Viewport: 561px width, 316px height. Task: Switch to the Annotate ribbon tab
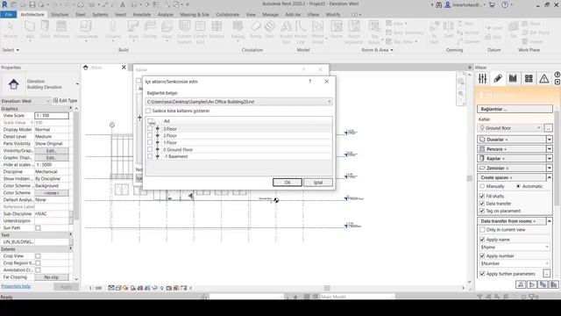[x=142, y=14]
